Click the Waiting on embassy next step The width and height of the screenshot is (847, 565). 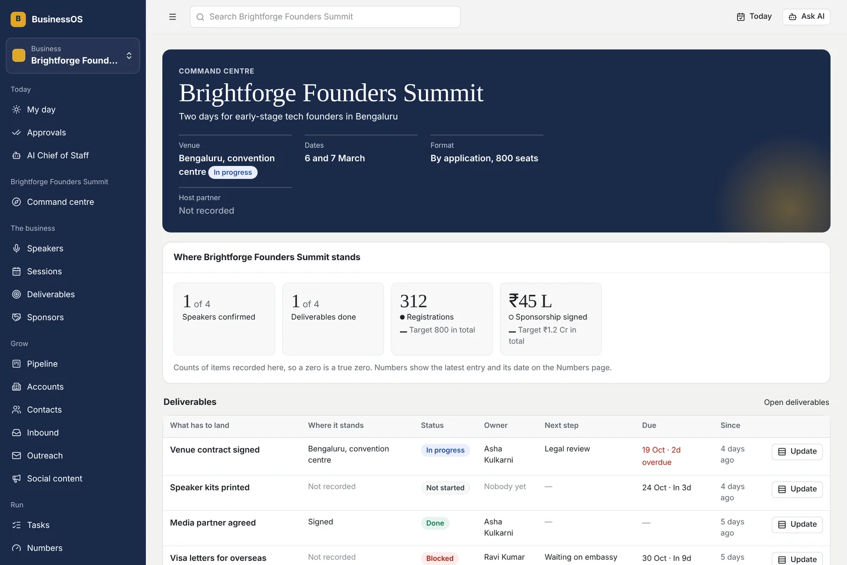point(581,557)
